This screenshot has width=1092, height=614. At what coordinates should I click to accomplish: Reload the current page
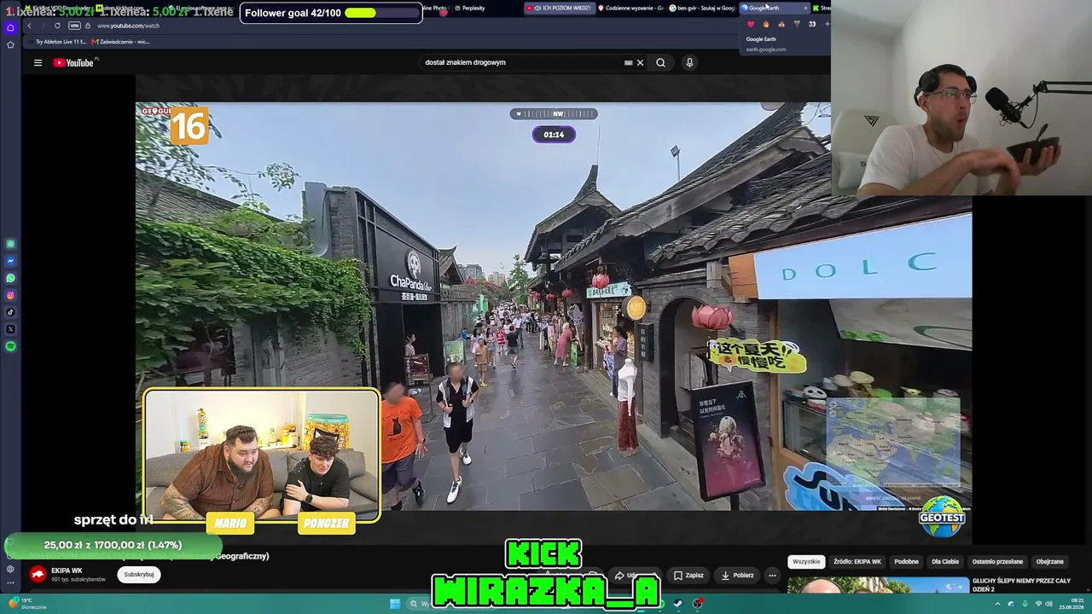point(57,26)
